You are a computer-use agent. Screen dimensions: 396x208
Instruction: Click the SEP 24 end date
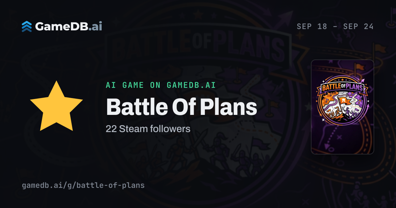(358, 26)
